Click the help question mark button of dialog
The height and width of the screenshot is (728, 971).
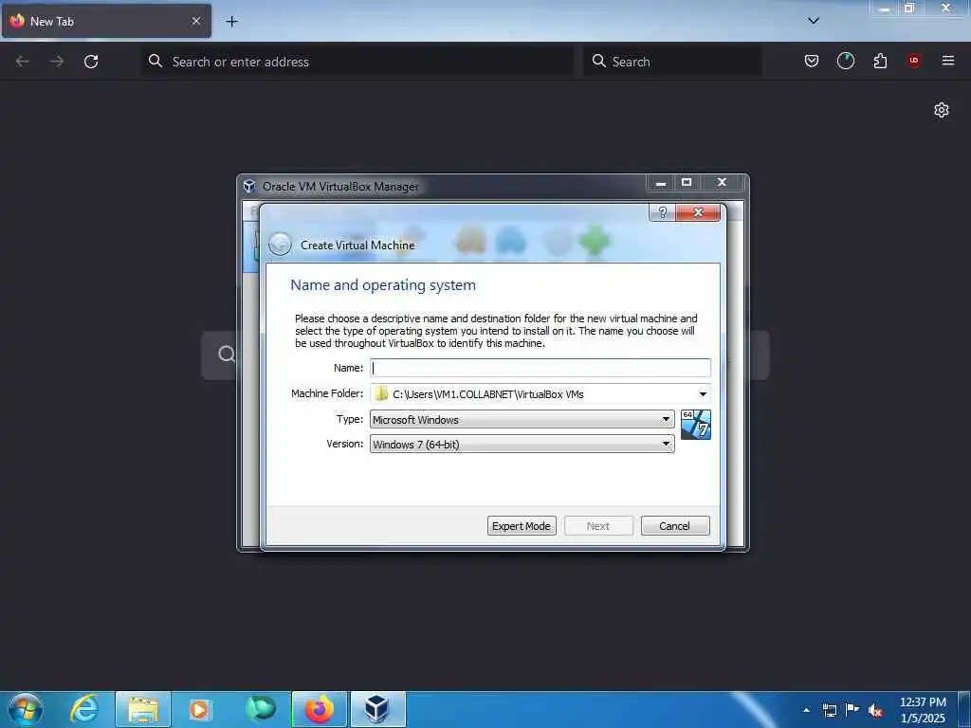coord(662,212)
